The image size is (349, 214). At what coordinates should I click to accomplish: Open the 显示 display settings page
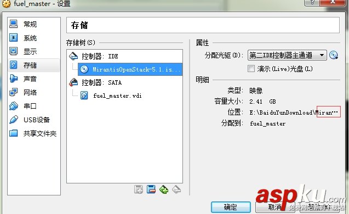pos(34,51)
